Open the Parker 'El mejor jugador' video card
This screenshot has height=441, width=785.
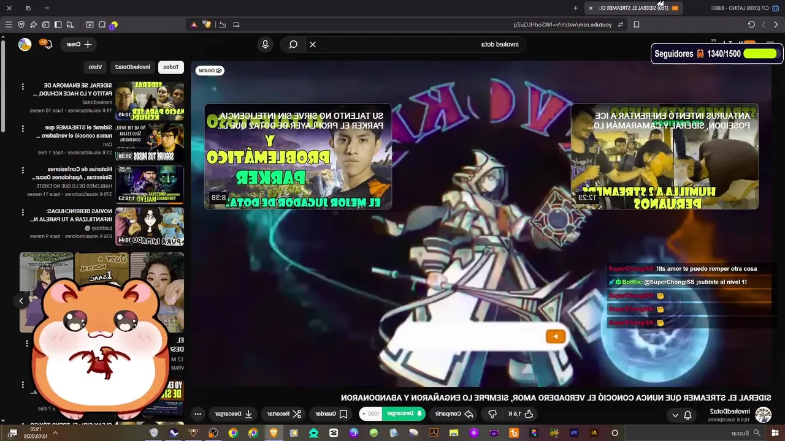[x=298, y=156]
